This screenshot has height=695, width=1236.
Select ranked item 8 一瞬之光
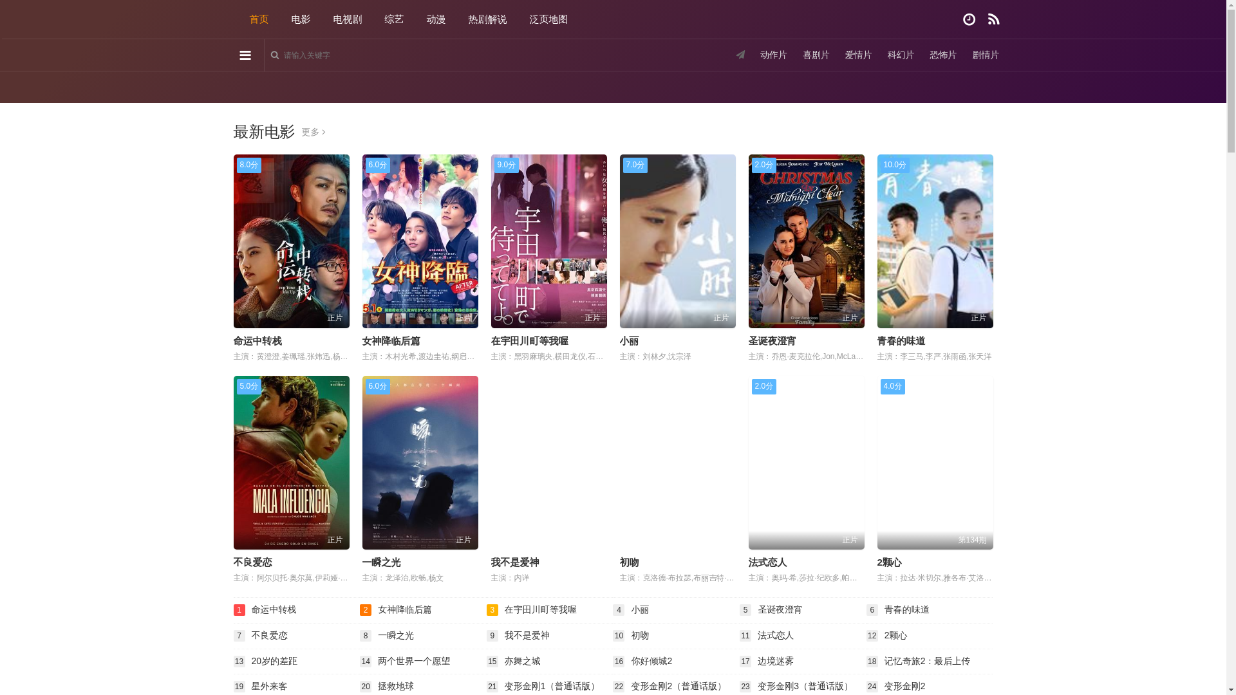pyautogui.click(x=395, y=635)
